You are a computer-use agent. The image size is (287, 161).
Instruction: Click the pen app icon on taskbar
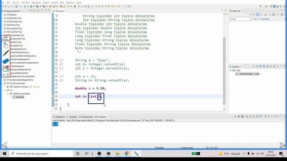[x=136, y=153]
